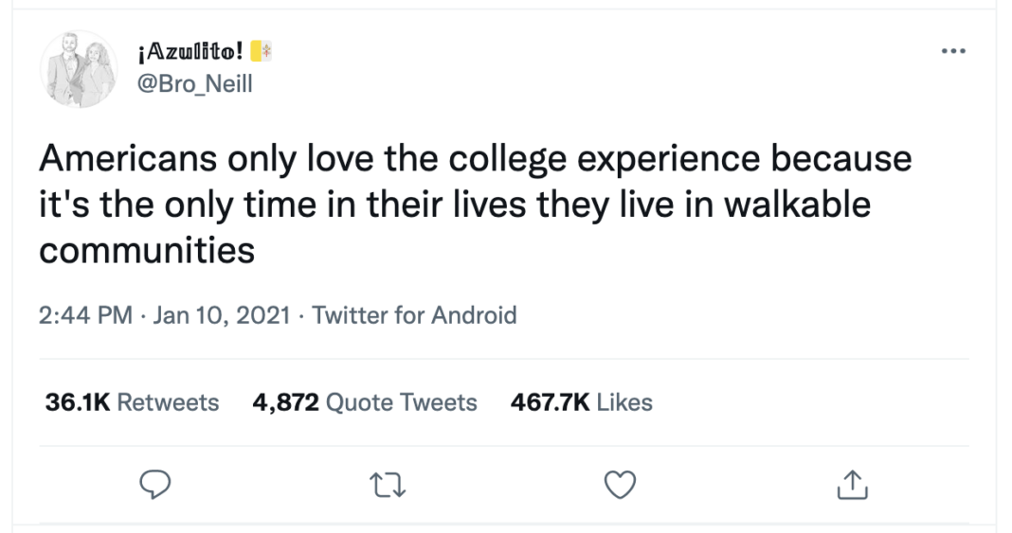
Task: Click the Likes label in stats row
Action: (x=624, y=402)
